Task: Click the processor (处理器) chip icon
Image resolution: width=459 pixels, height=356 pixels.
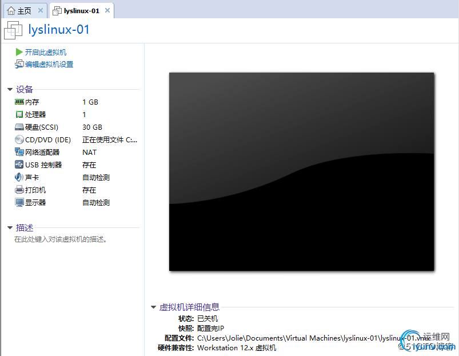Action: click(x=19, y=114)
